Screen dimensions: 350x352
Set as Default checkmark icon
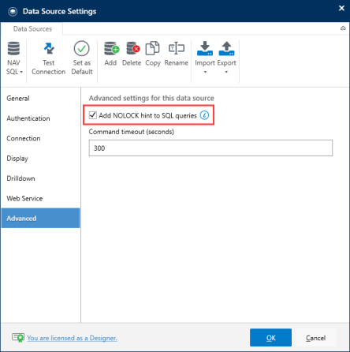click(x=82, y=48)
